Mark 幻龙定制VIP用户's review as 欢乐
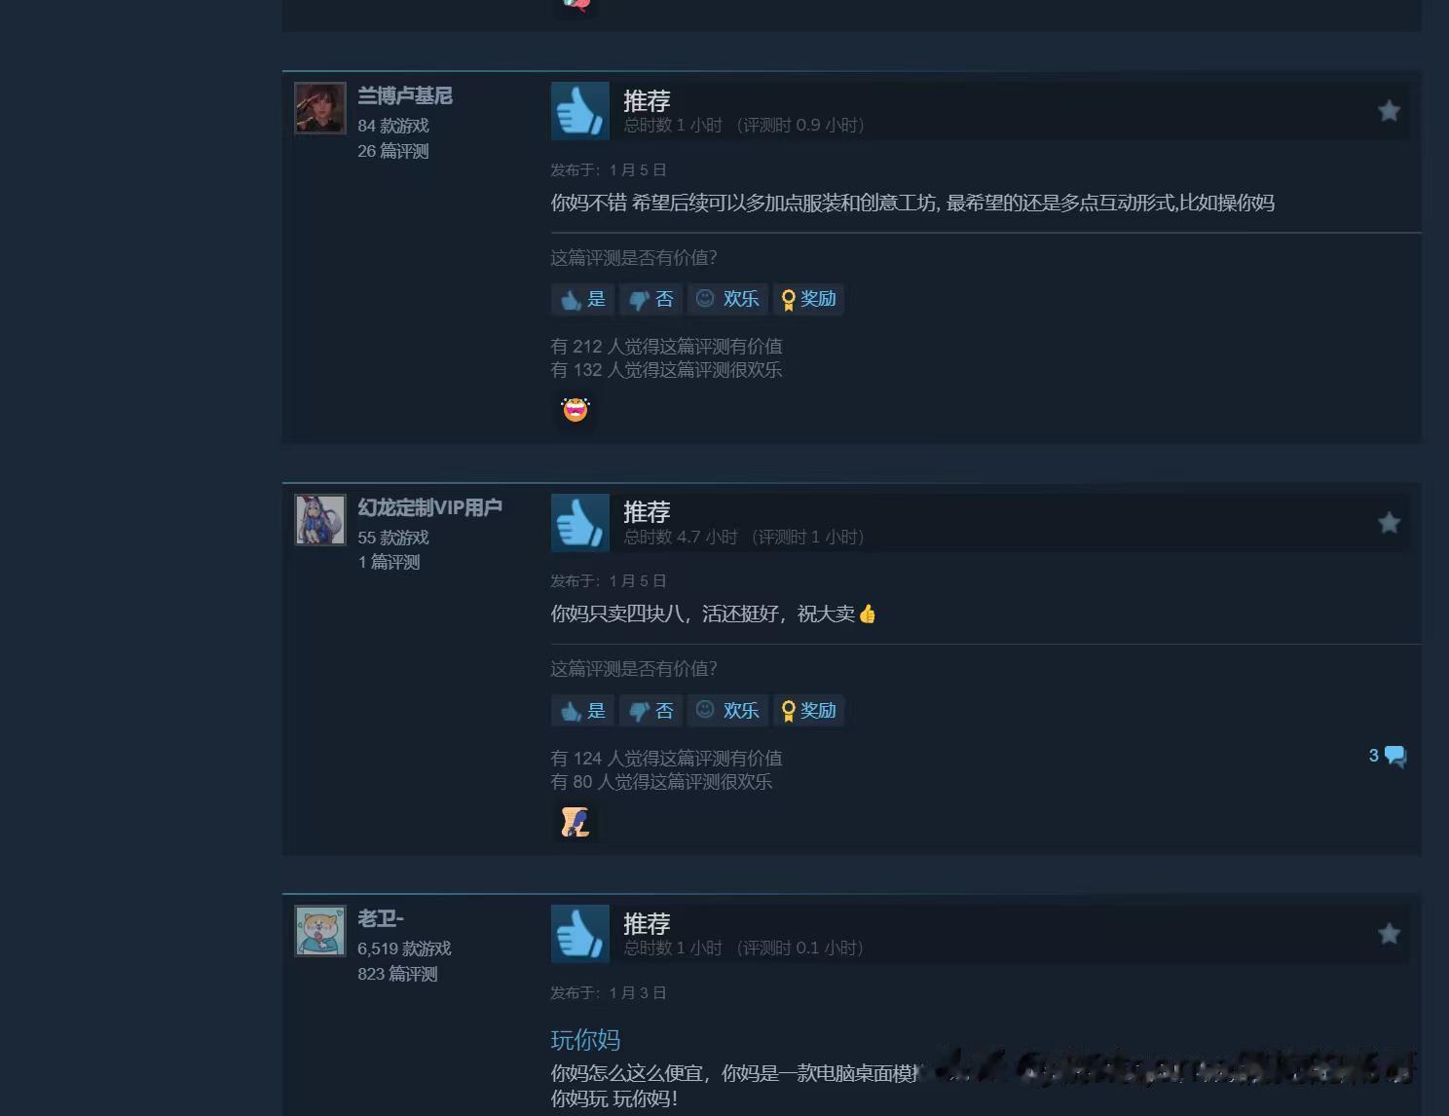Viewport: 1449px width, 1116px height. [x=727, y=711]
